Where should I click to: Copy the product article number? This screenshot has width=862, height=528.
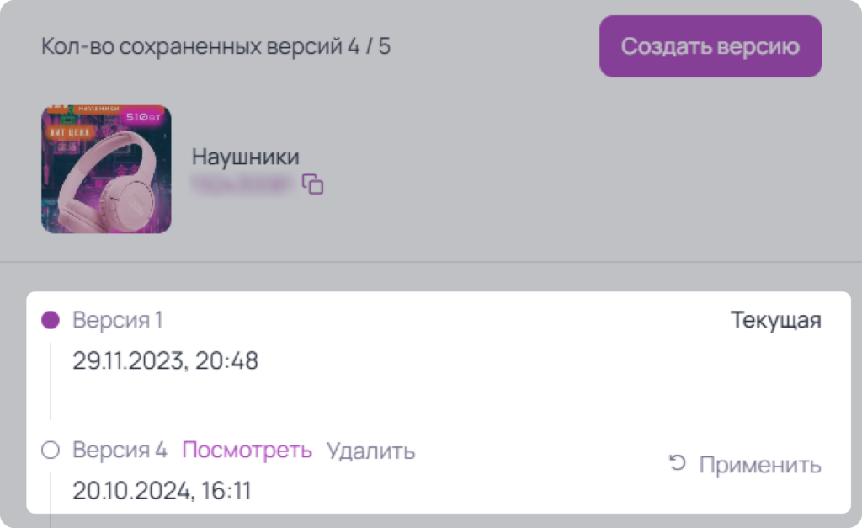pyautogui.click(x=313, y=184)
